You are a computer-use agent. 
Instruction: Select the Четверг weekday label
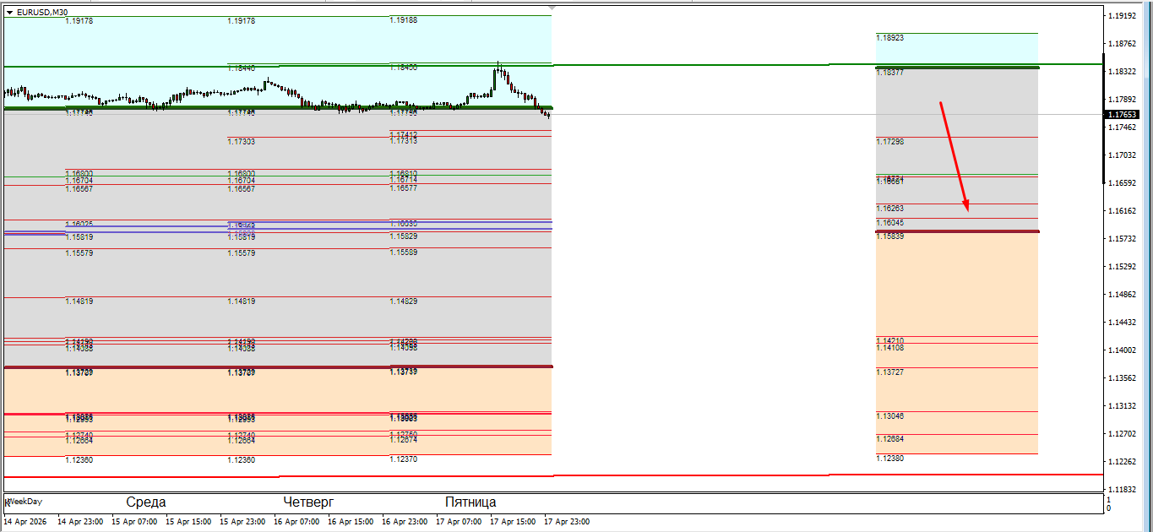click(308, 502)
